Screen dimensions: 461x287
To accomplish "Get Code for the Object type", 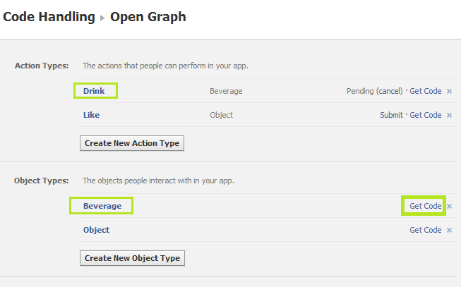I will coord(426,230).
